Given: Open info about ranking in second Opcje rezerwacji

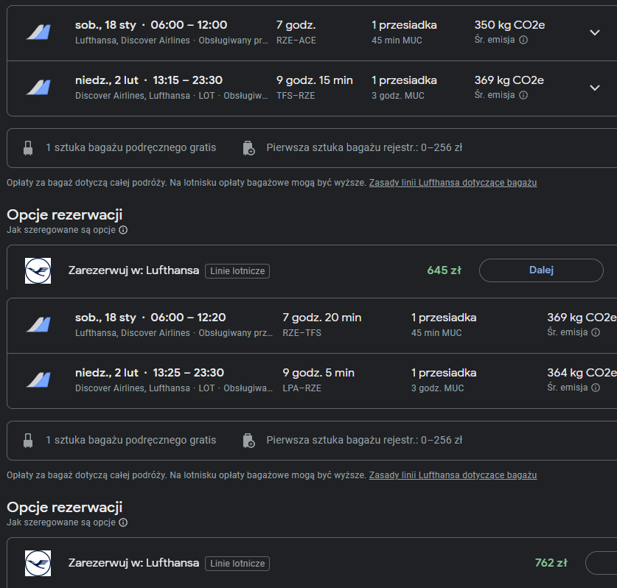Looking at the screenshot, I should click(123, 522).
